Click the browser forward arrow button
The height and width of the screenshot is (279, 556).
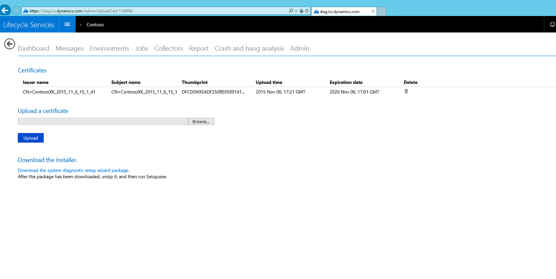16,11
